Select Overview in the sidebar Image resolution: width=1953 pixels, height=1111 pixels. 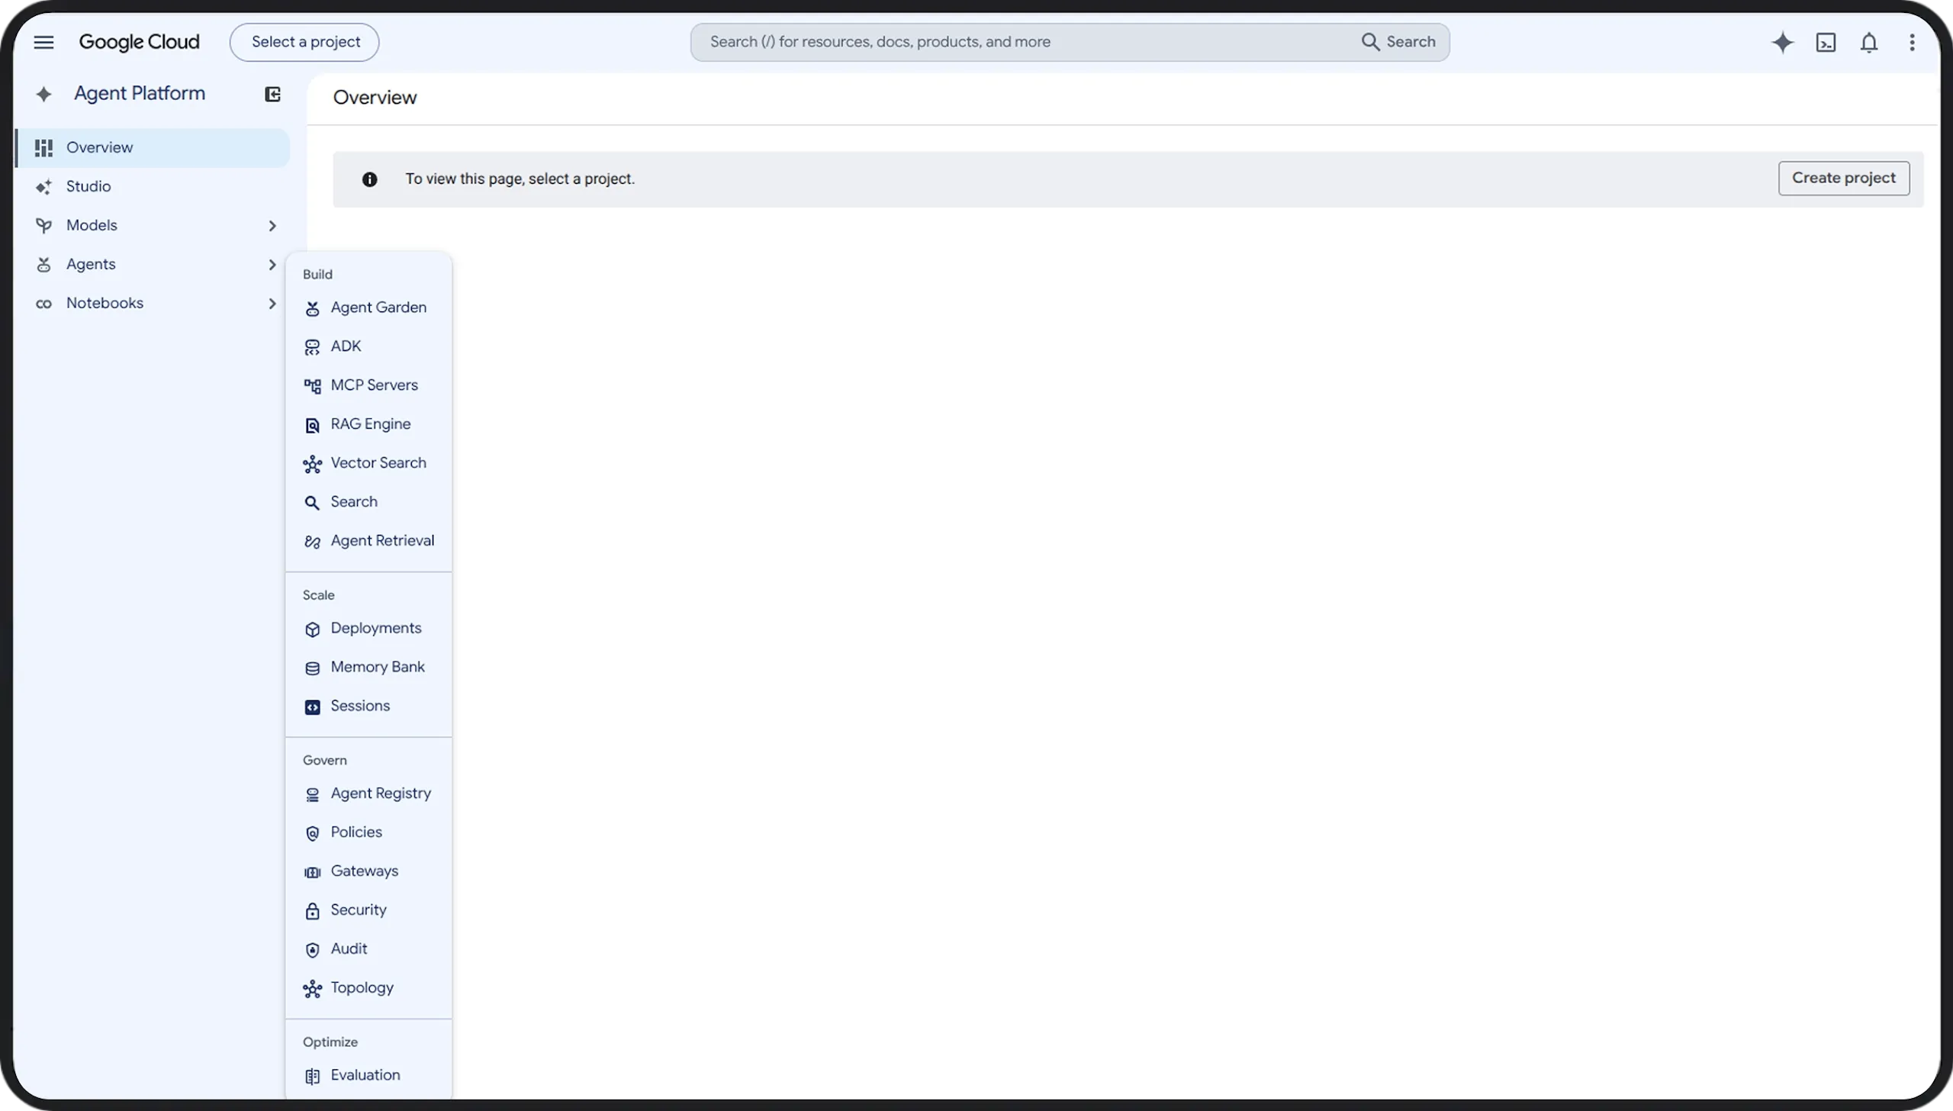click(x=153, y=147)
